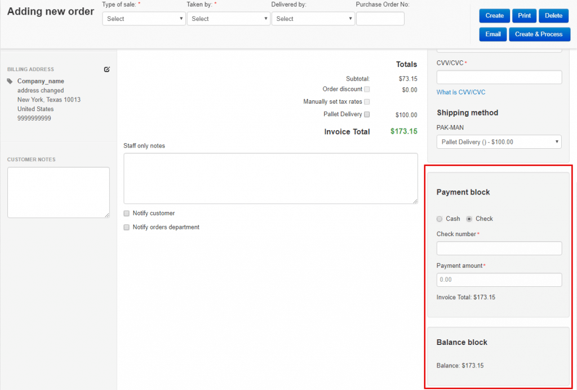577x390 pixels.
Task: Open the What is CVV/CVC link
Action: click(x=460, y=92)
